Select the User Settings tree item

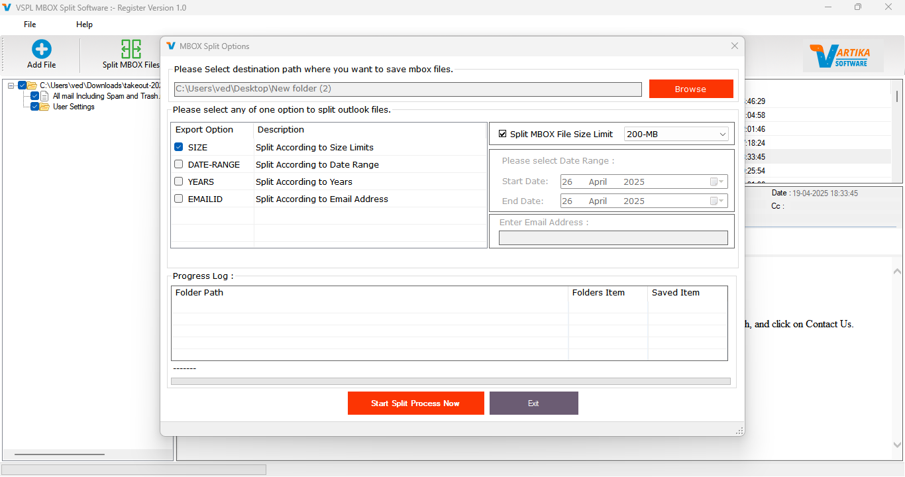74,107
